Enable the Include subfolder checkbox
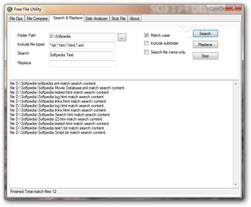 tap(146, 43)
